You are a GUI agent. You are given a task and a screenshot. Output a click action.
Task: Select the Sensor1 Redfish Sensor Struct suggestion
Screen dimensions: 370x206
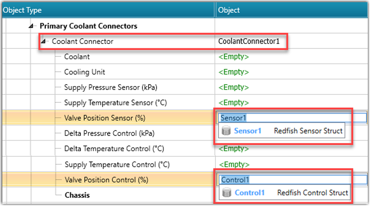coord(282,131)
